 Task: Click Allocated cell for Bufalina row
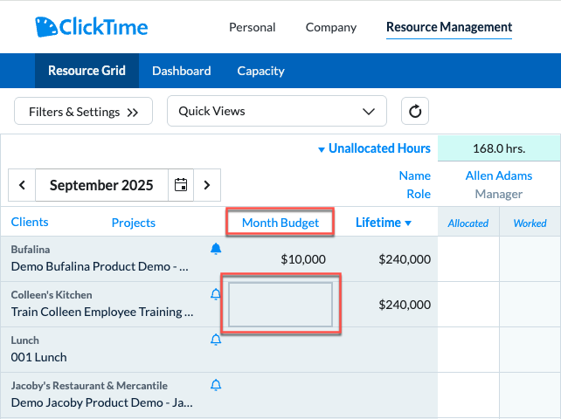(468, 259)
